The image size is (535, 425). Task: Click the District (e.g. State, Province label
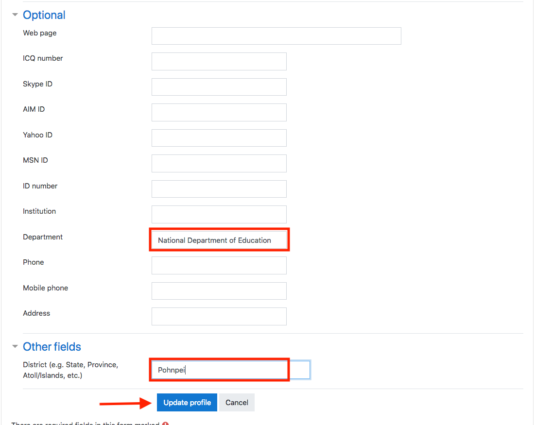[70, 370]
